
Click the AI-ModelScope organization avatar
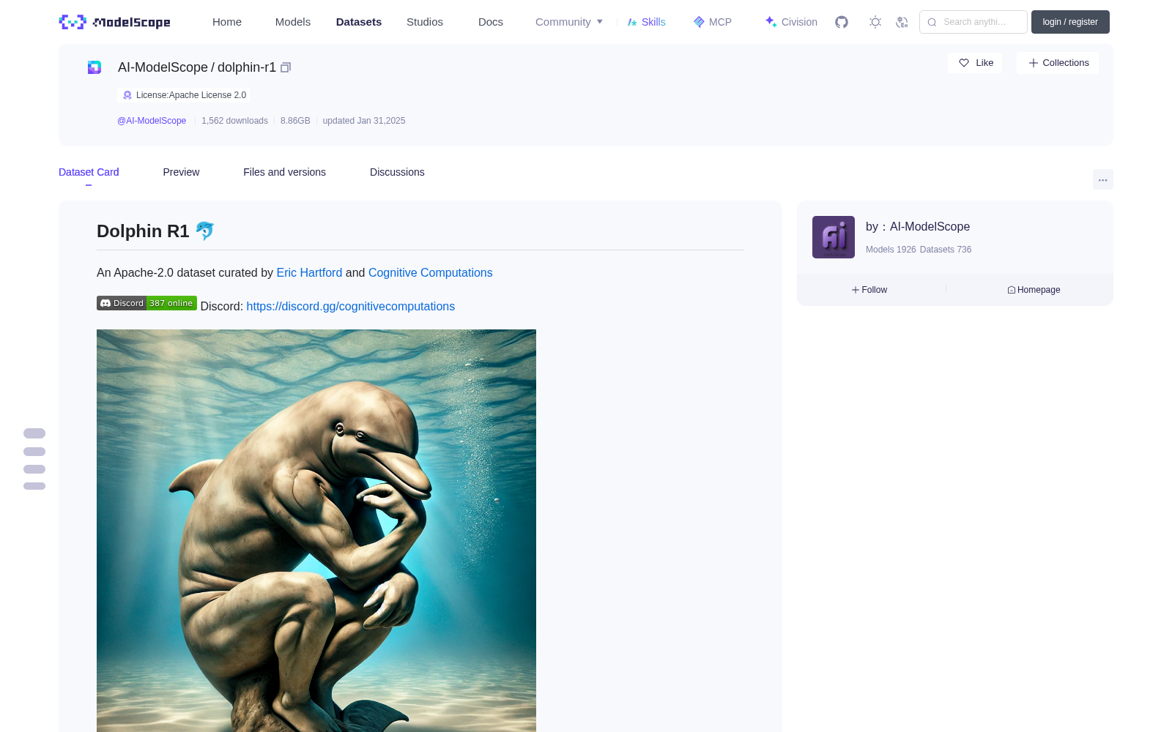point(834,237)
